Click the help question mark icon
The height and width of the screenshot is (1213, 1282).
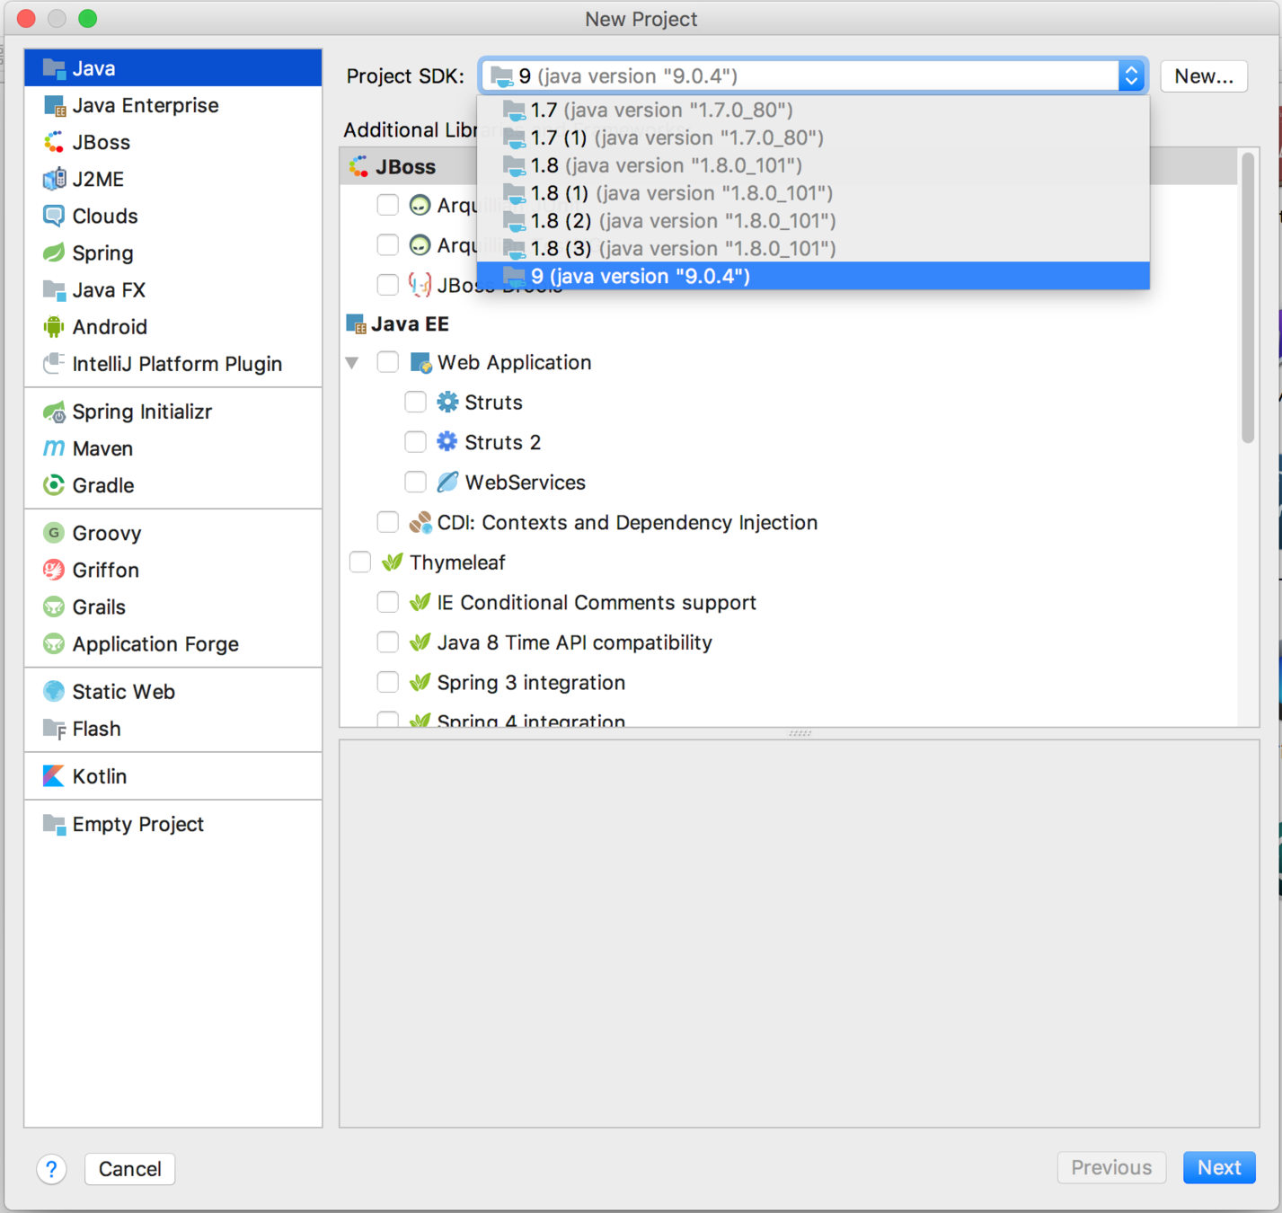[x=52, y=1169]
